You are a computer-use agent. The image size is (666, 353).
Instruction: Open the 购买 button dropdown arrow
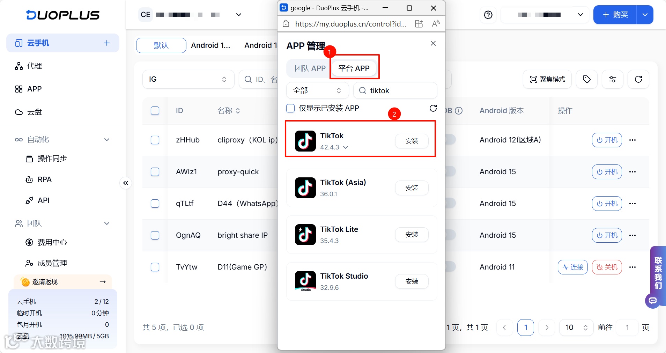[645, 15]
